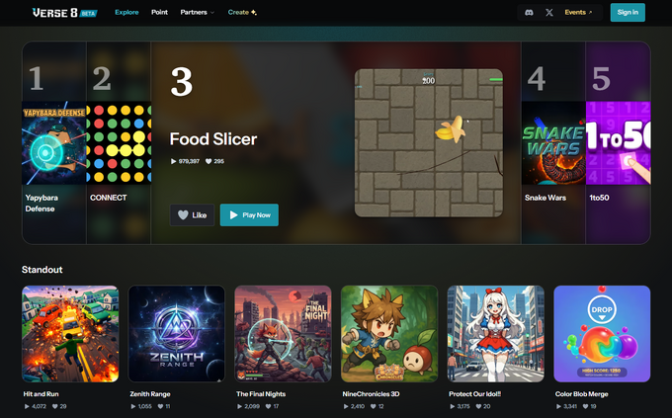
Task: Select the Snake Wars ranked card
Action: pyautogui.click(x=553, y=142)
